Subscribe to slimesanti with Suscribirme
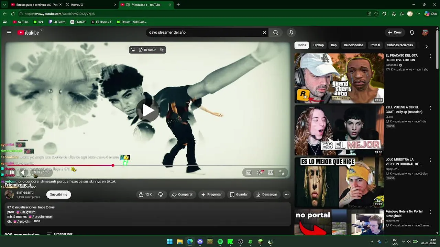The width and height of the screenshot is (440, 247). tap(58, 195)
